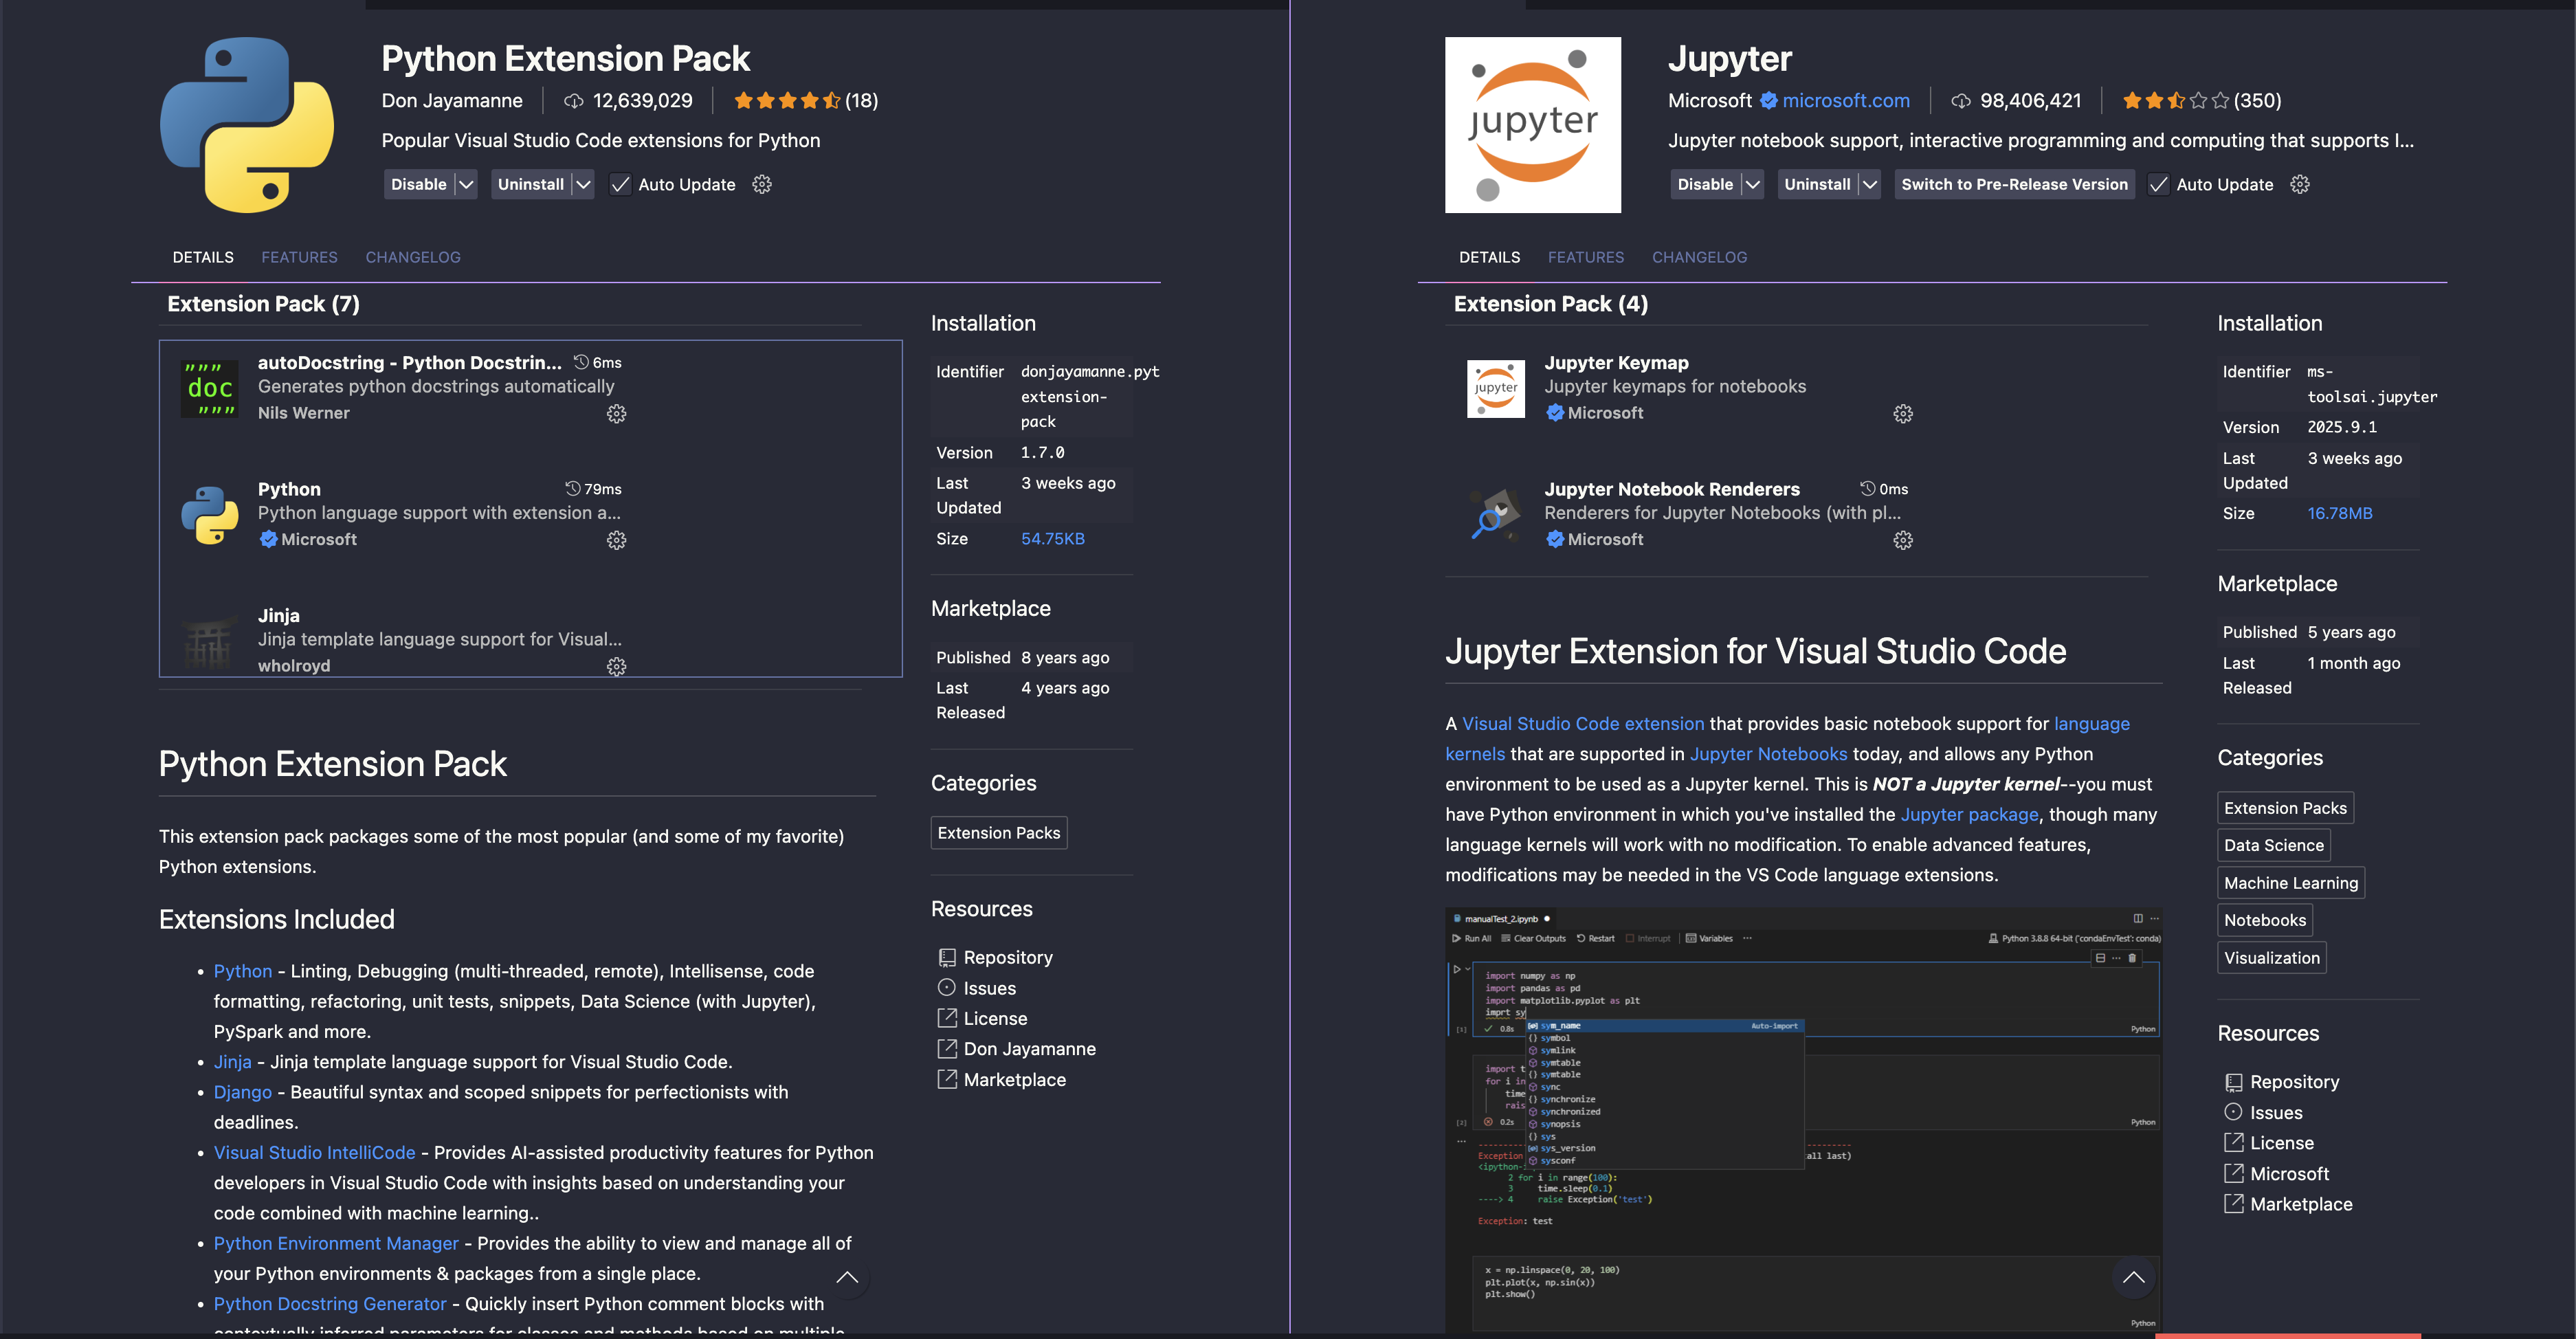This screenshot has height=1339, width=2576.
Task: Open the Don Jayamanne resource link
Action: click(1029, 1049)
